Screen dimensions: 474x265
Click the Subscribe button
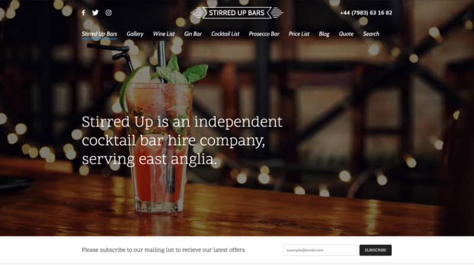click(x=376, y=250)
